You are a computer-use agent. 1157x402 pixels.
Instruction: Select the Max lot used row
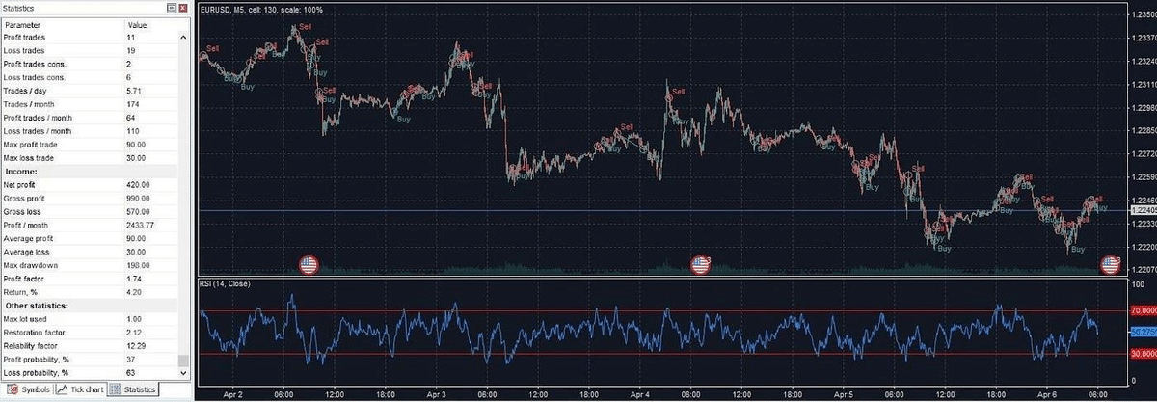pos(90,319)
